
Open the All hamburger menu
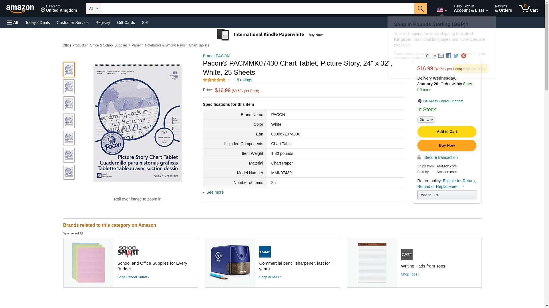point(13,23)
